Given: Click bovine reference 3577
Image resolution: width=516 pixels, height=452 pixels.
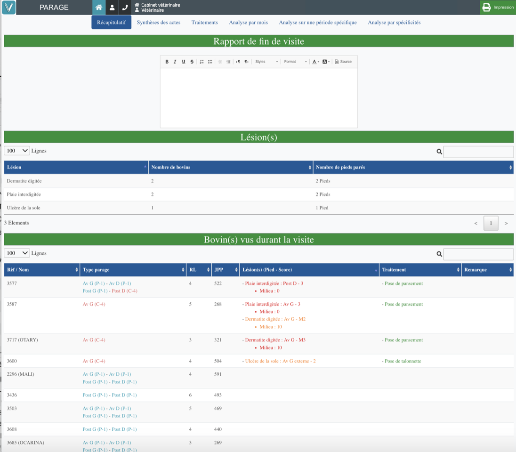Looking at the screenshot, I should pos(12,283).
